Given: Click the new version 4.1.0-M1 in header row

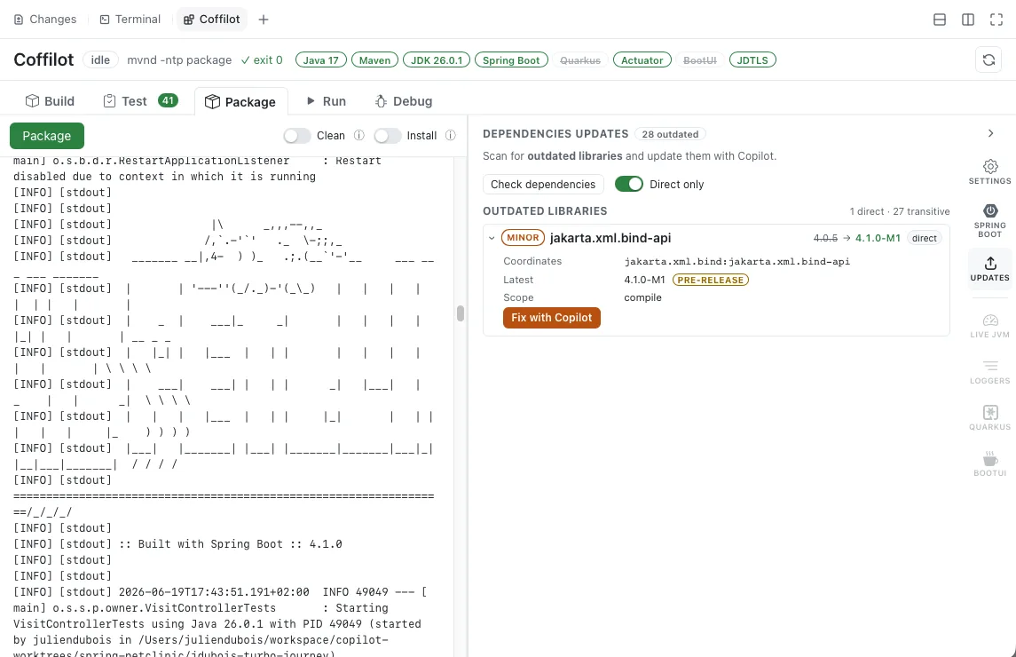Looking at the screenshot, I should click(x=878, y=238).
